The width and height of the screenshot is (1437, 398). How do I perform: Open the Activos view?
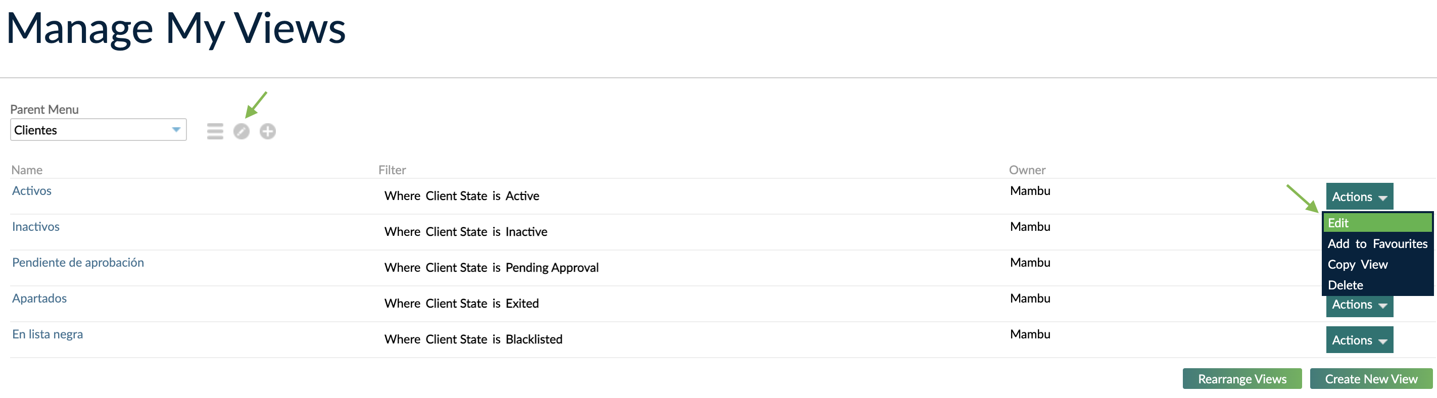32,190
